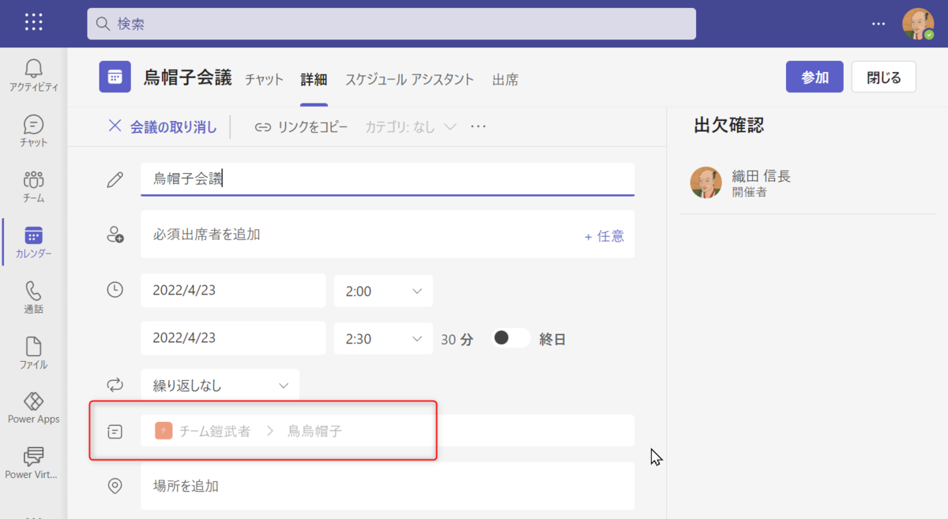Switch to the スケジュール アシスタント tab
The image size is (948, 519).
click(409, 79)
